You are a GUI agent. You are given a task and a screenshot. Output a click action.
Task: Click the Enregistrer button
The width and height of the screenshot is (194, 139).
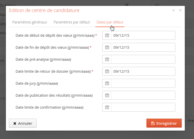[164, 123]
